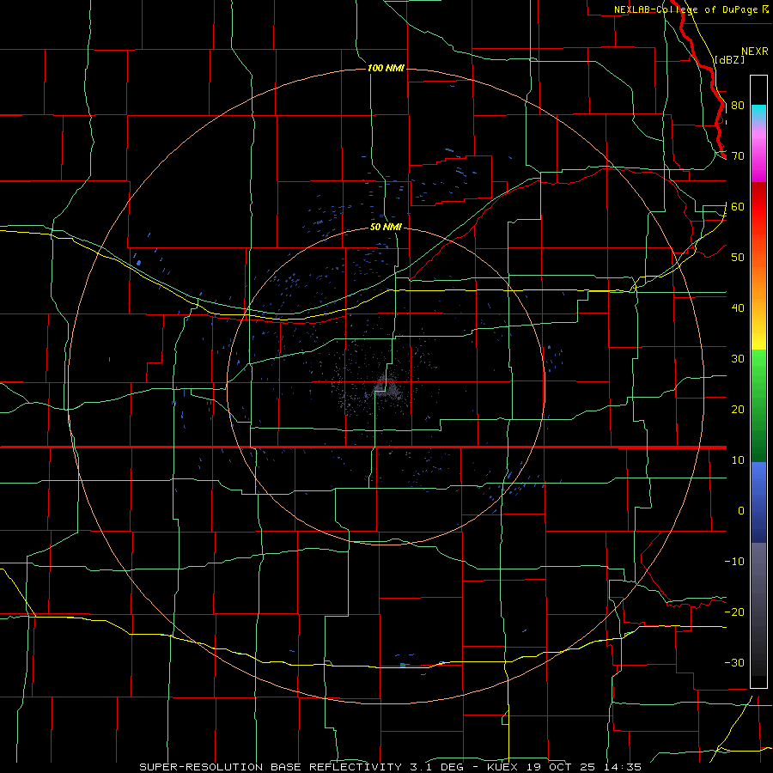Click the 100 NMI range ring label

coord(386,68)
